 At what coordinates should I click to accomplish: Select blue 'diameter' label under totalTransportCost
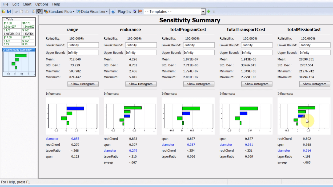[226, 145]
